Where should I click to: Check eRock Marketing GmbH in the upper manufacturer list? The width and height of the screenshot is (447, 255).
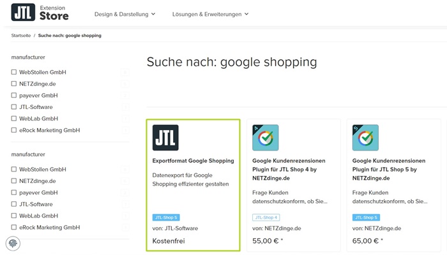tap(13, 130)
